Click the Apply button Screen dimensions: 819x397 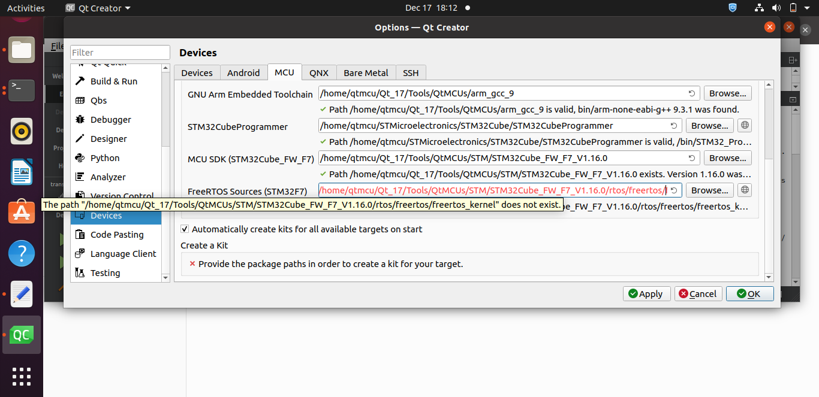[x=647, y=294]
